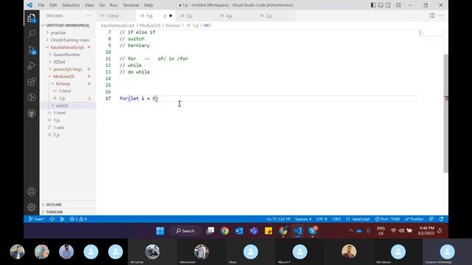Expand the OUTLINE section

[x=54, y=205]
